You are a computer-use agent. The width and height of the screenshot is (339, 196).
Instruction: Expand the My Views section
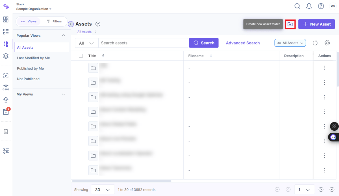(x=64, y=94)
